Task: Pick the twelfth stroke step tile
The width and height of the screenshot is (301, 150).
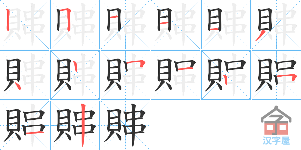Action: pos(276,75)
